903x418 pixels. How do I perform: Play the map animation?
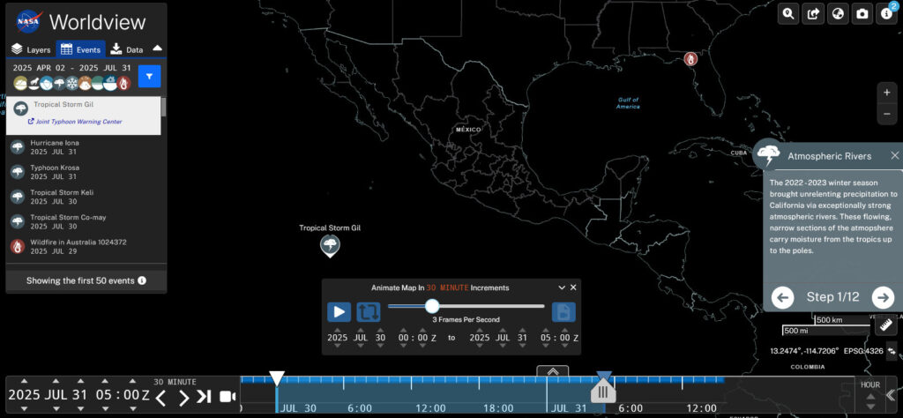pos(340,312)
